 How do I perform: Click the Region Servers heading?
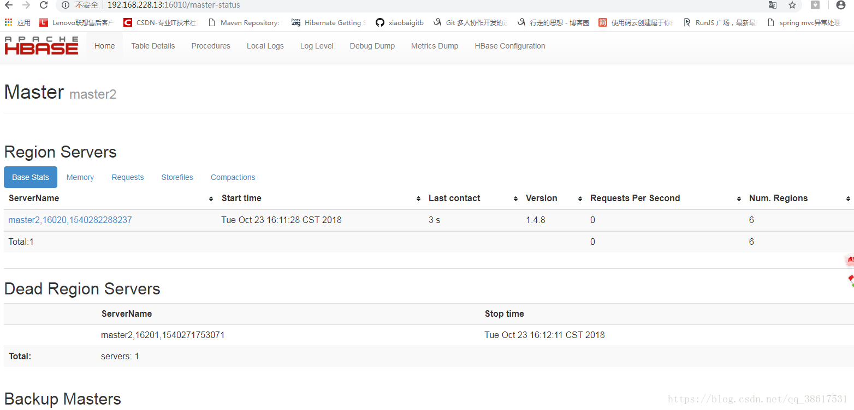point(60,152)
